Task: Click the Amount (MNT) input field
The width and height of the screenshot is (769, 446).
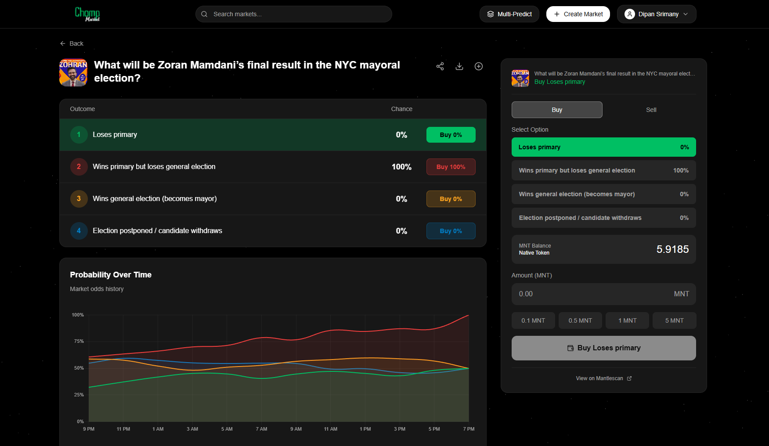Action: [593, 294]
